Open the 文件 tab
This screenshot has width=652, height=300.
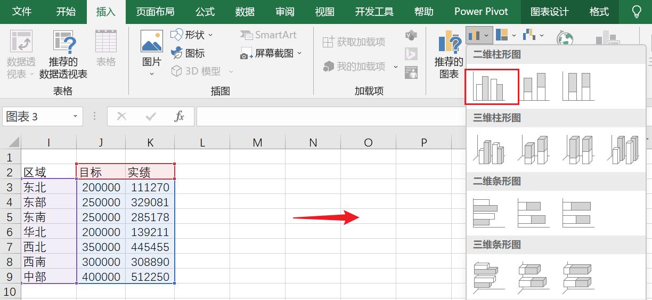click(x=21, y=12)
